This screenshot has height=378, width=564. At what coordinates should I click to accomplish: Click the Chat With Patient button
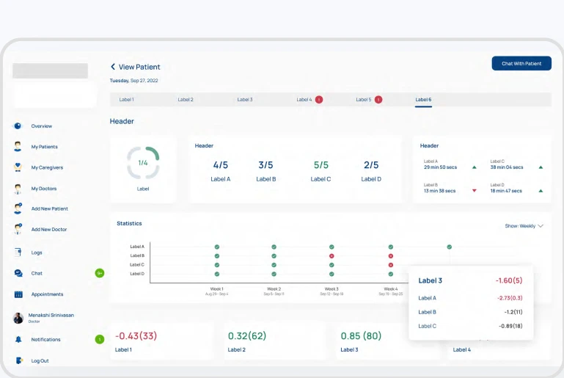[521, 63]
